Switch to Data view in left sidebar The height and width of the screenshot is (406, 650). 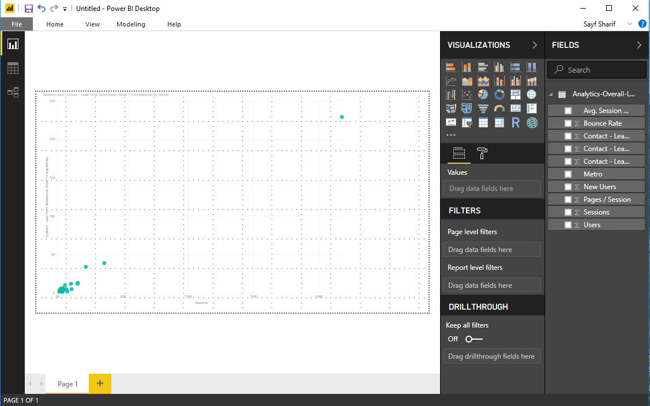tap(13, 68)
